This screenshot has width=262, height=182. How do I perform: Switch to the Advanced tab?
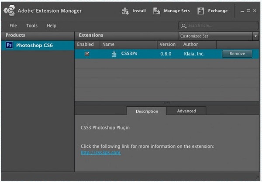[186, 111]
